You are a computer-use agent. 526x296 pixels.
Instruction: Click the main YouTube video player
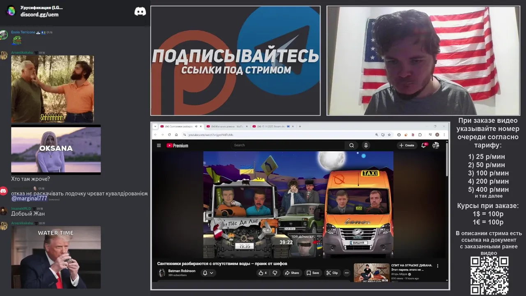[x=298, y=204]
